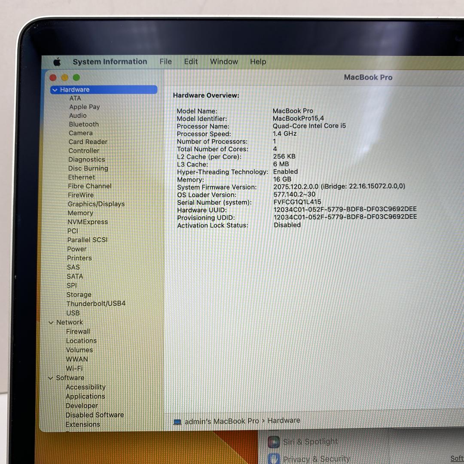
Task: Select Thunderbolt/USB4 in the sidebar
Action: 96,304
